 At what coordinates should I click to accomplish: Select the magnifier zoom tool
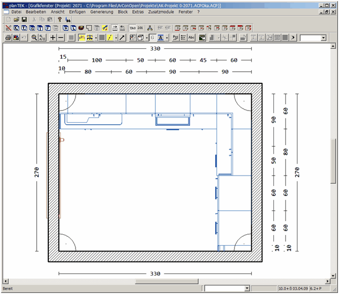(x=34, y=38)
